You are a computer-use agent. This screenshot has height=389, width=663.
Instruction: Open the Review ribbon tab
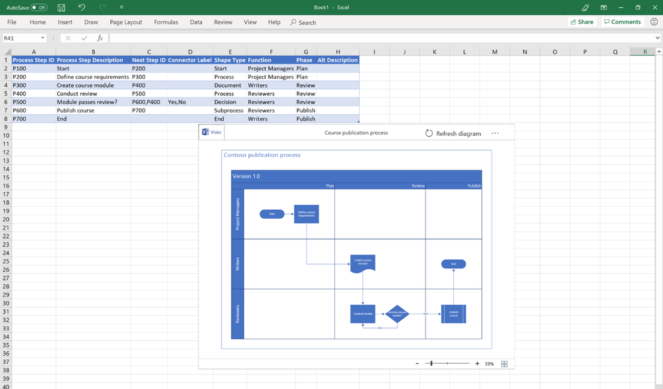tap(223, 22)
